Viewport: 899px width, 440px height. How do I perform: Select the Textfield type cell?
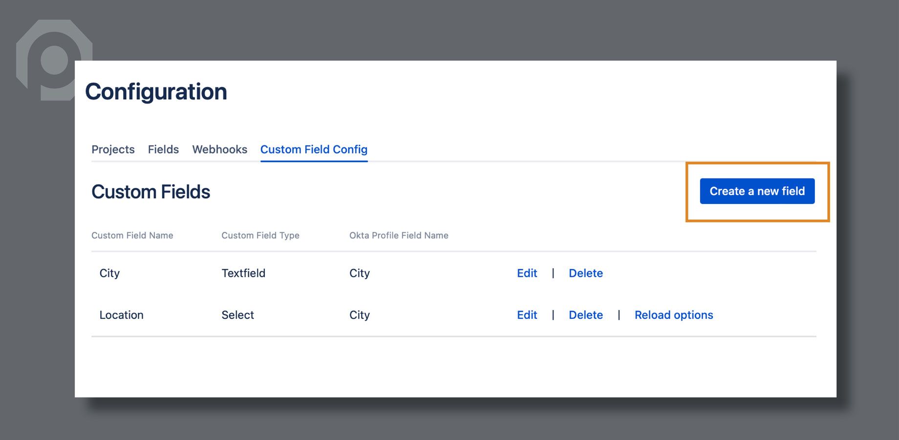tap(243, 273)
